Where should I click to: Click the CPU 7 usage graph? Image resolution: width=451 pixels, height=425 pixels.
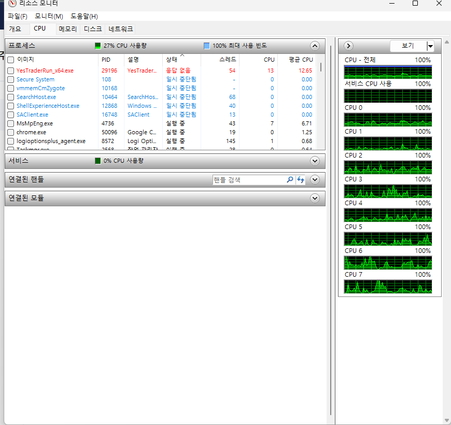tap(388, 287)
